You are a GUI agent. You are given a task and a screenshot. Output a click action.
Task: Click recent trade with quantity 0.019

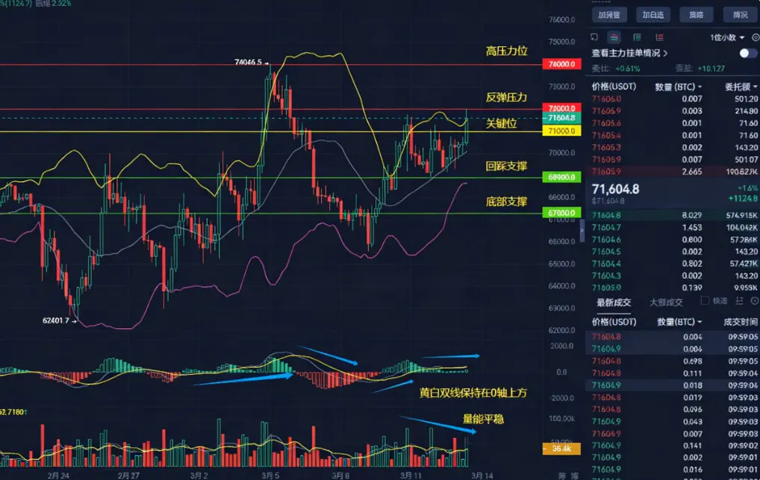[673, 398]
